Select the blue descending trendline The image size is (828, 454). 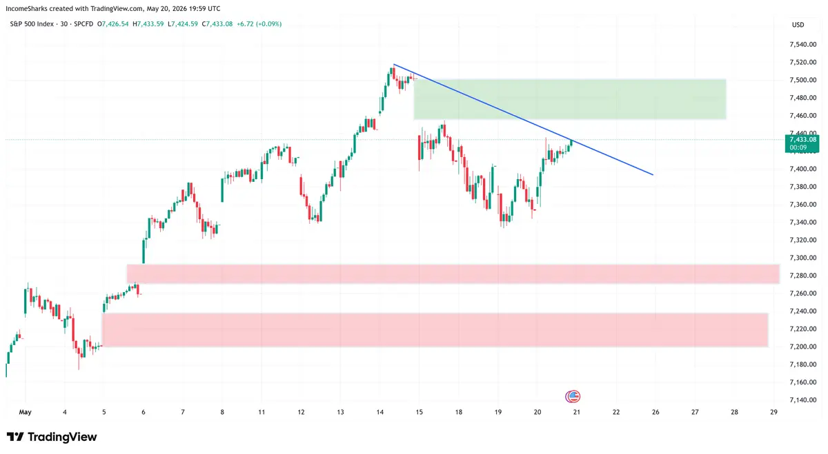[522, 119]
